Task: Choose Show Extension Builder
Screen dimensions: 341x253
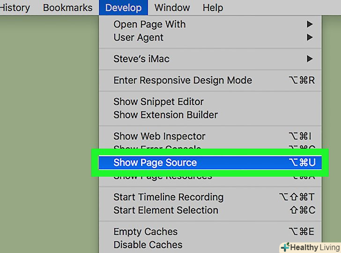Action: tap(165, 115)
